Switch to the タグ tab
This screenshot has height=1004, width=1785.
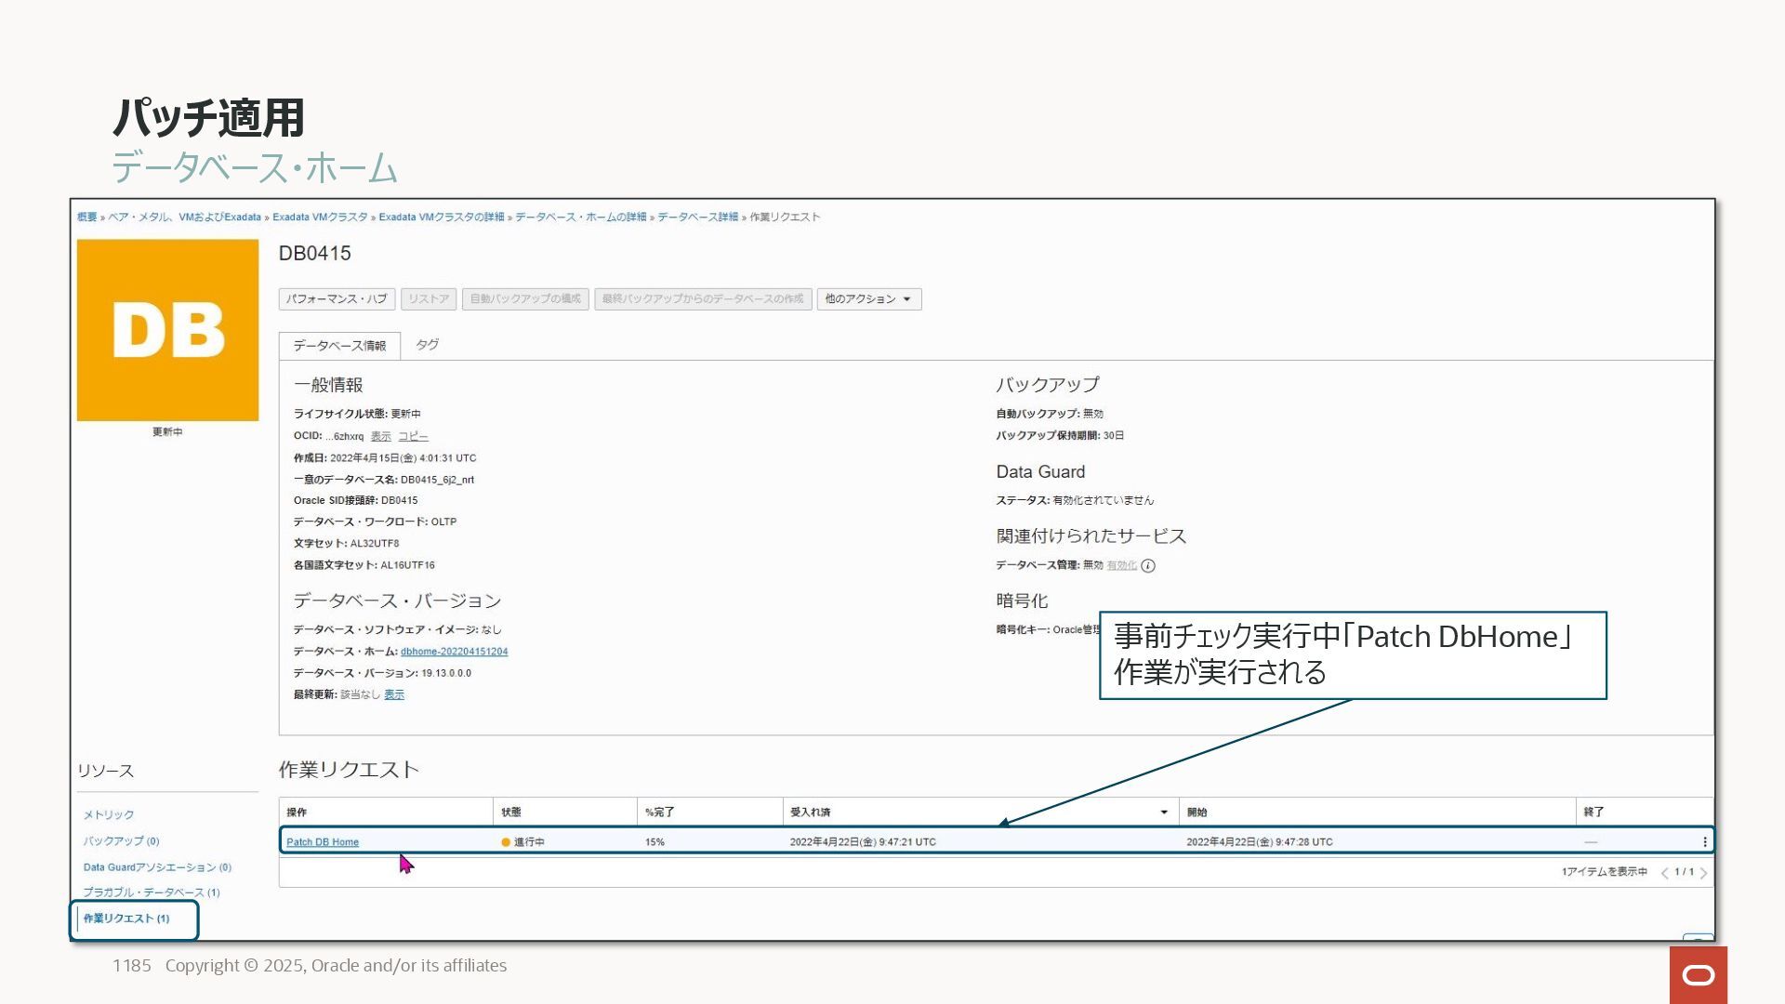click(427, 345)
